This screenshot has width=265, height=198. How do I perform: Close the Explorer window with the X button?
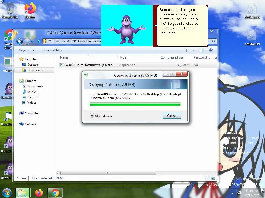211,31
